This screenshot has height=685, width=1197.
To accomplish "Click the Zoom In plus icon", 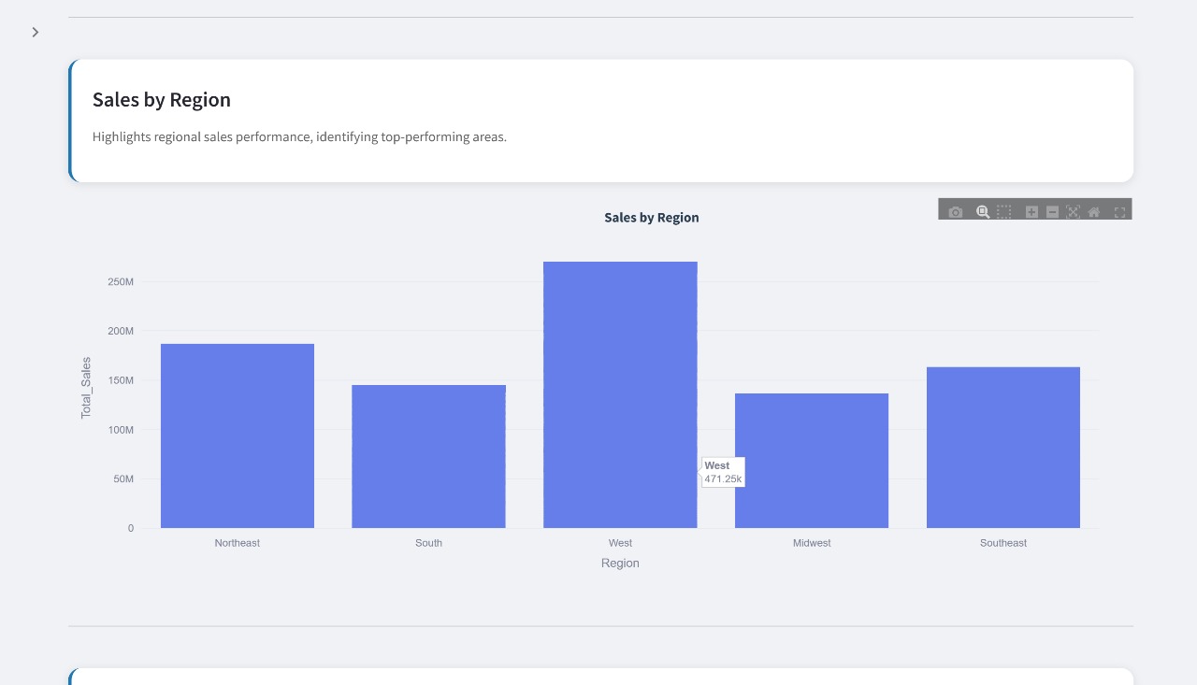I will (x=1031, y=212).
